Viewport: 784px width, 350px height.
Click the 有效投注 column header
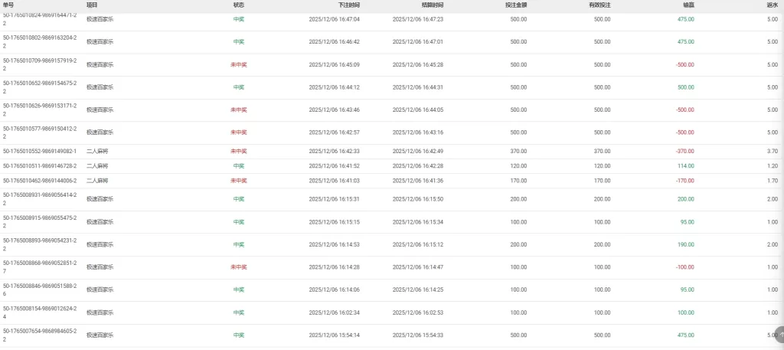[x=599, y=5]
